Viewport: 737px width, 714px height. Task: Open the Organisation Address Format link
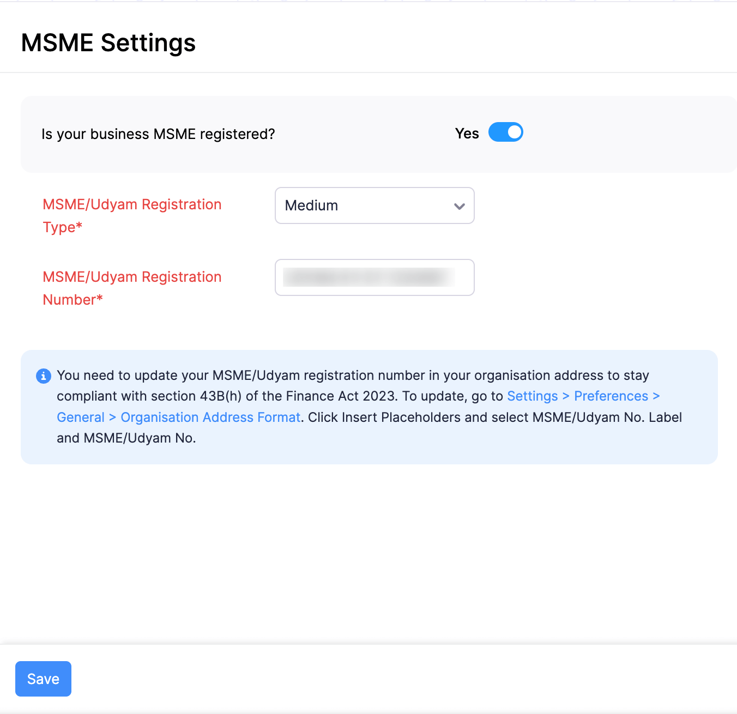pyautogui.click(x=210, y=417)
